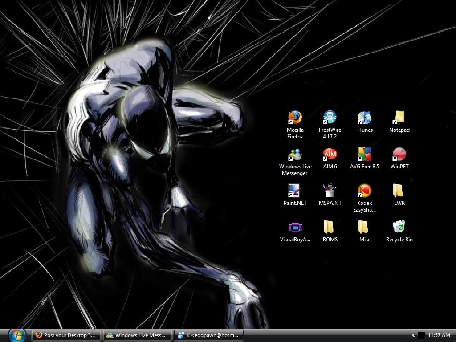Select the WinPET shortcut icon

(x=399, y=155)
